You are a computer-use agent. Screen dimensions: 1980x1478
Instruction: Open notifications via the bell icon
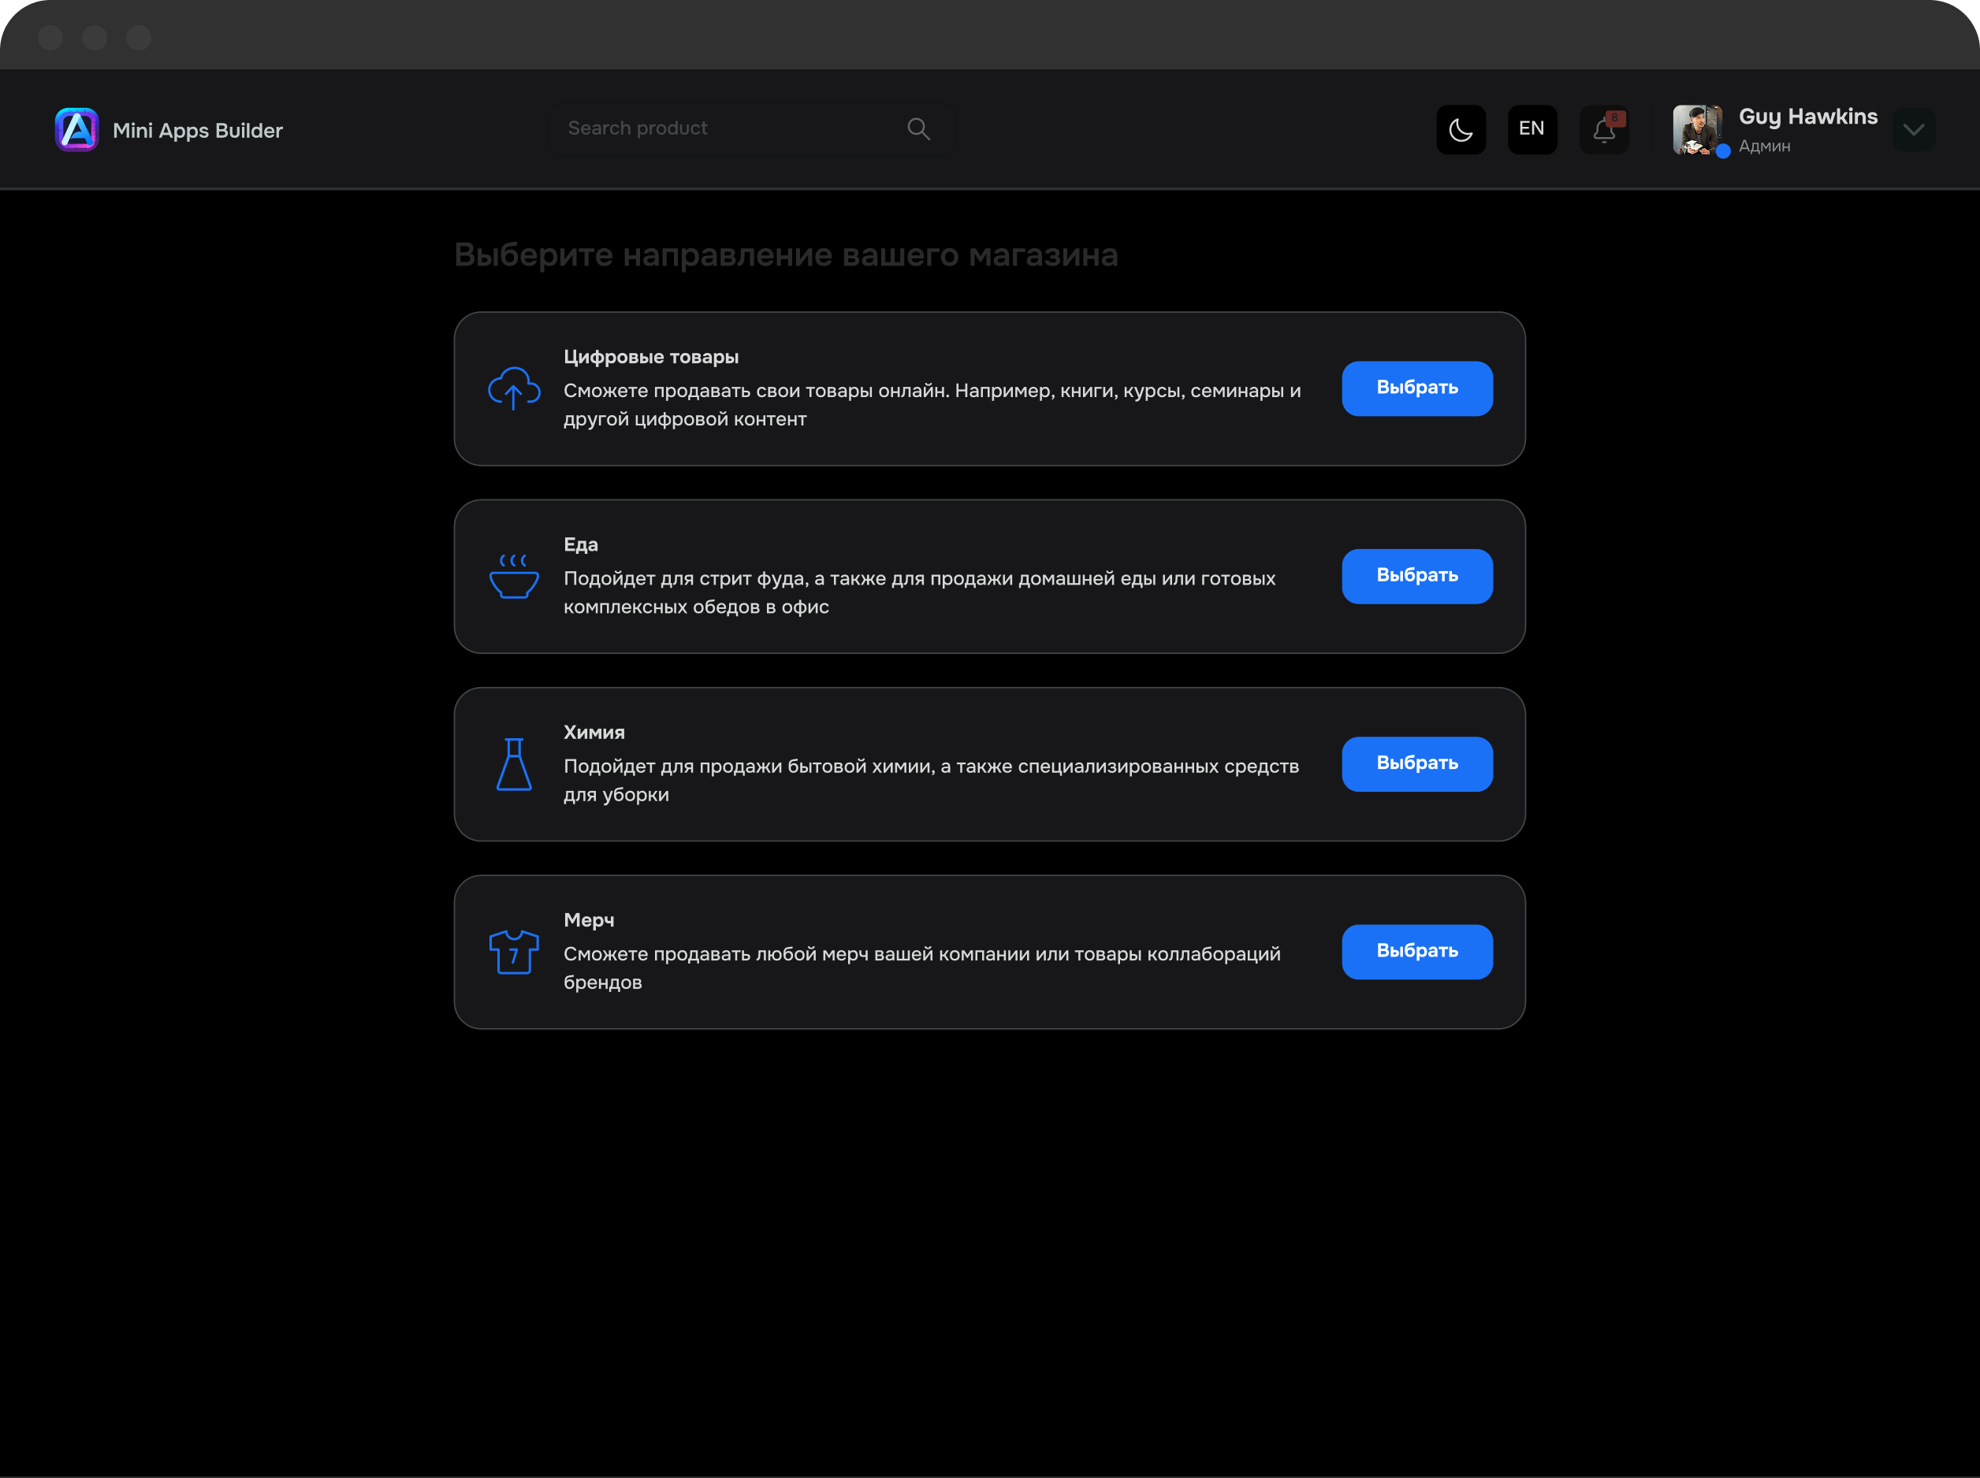click(x=1604, y=131)
